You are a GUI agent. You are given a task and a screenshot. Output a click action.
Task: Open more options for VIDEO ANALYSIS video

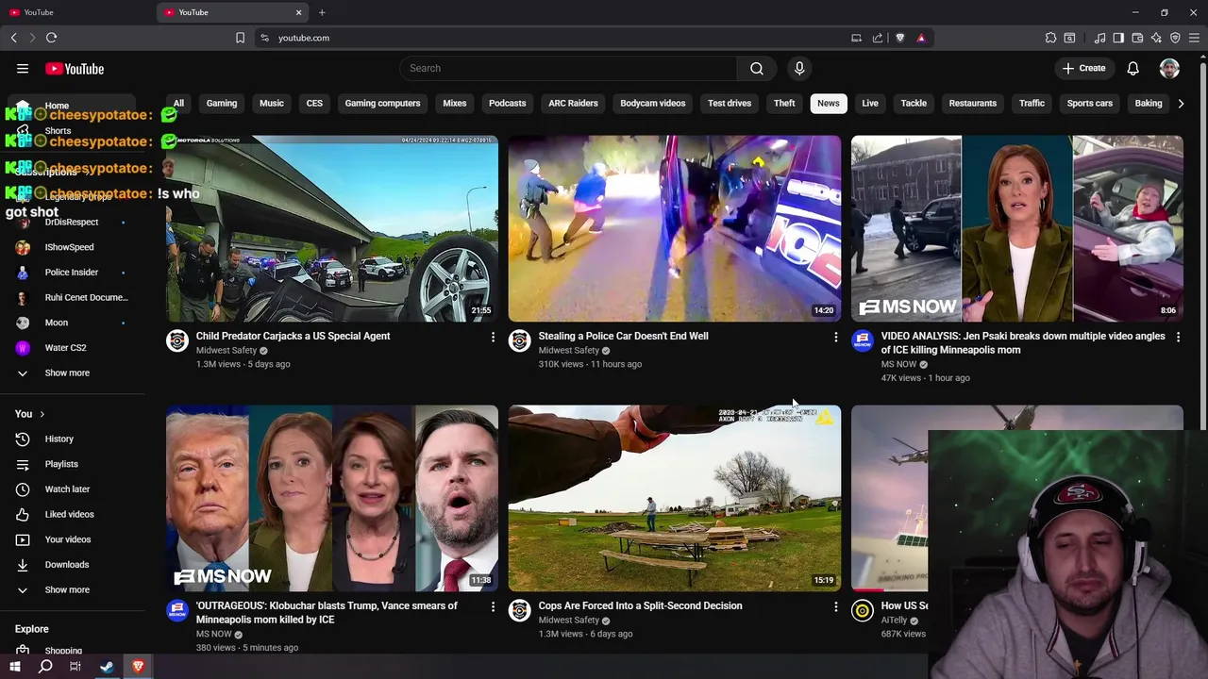pyautogui.click(x=1178, y=337)
